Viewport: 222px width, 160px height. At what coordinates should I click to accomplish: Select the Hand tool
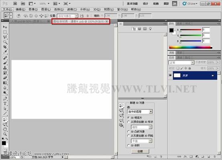click(x=5, y=129)
